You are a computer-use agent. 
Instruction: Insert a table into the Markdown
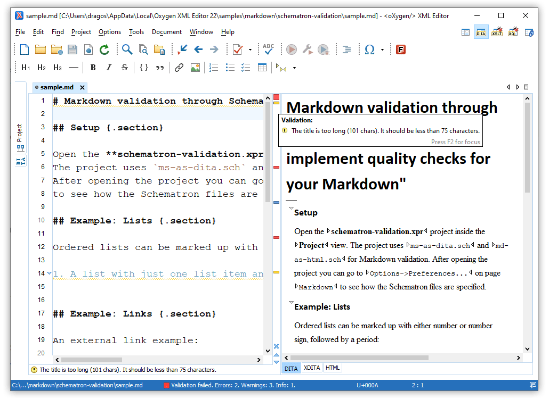point(262,68)
